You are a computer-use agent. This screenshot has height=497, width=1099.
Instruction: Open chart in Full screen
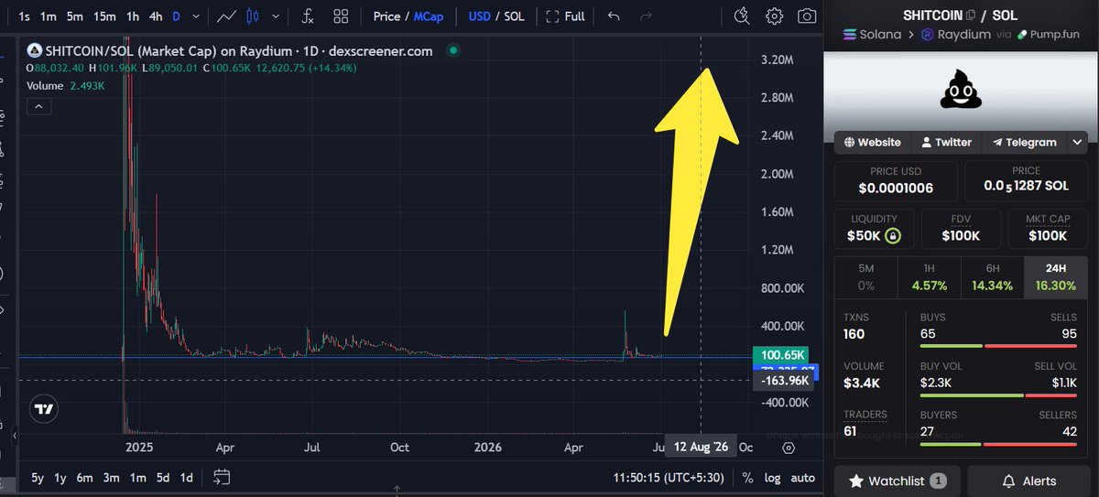565,16
